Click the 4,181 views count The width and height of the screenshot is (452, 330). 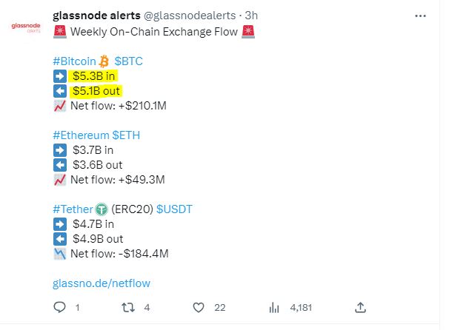pyautogui.click(x=301, y=308)
